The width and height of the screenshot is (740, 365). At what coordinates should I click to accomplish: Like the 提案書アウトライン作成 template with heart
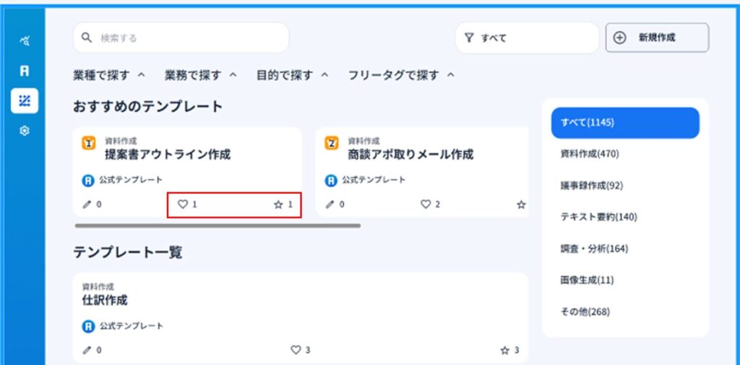click(183, 205)
